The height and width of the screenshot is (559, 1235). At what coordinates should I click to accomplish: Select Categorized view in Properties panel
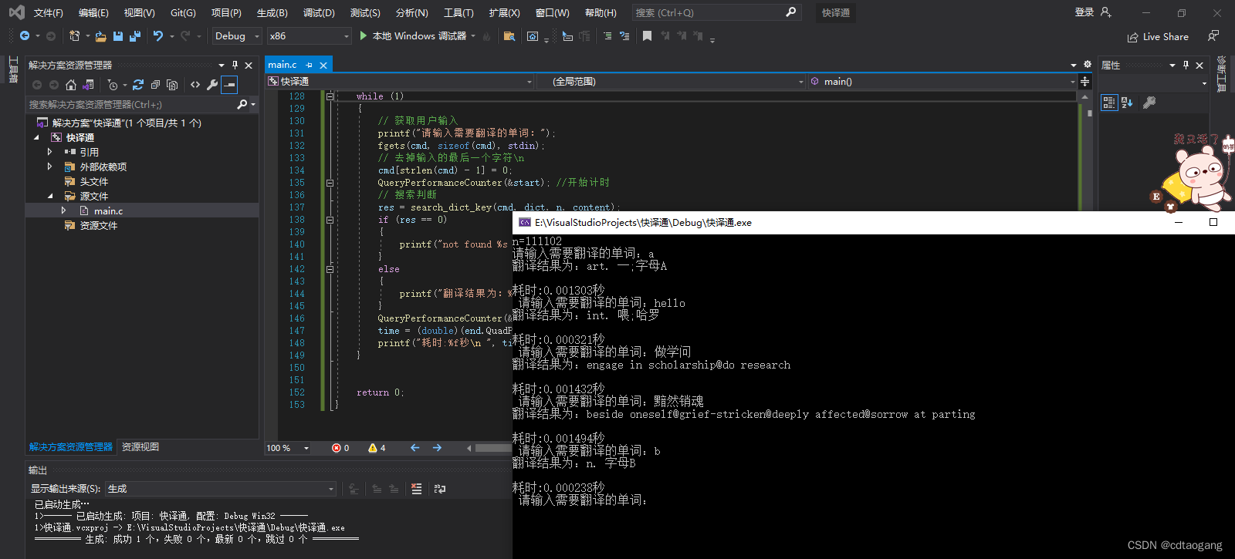[1109, 103]
